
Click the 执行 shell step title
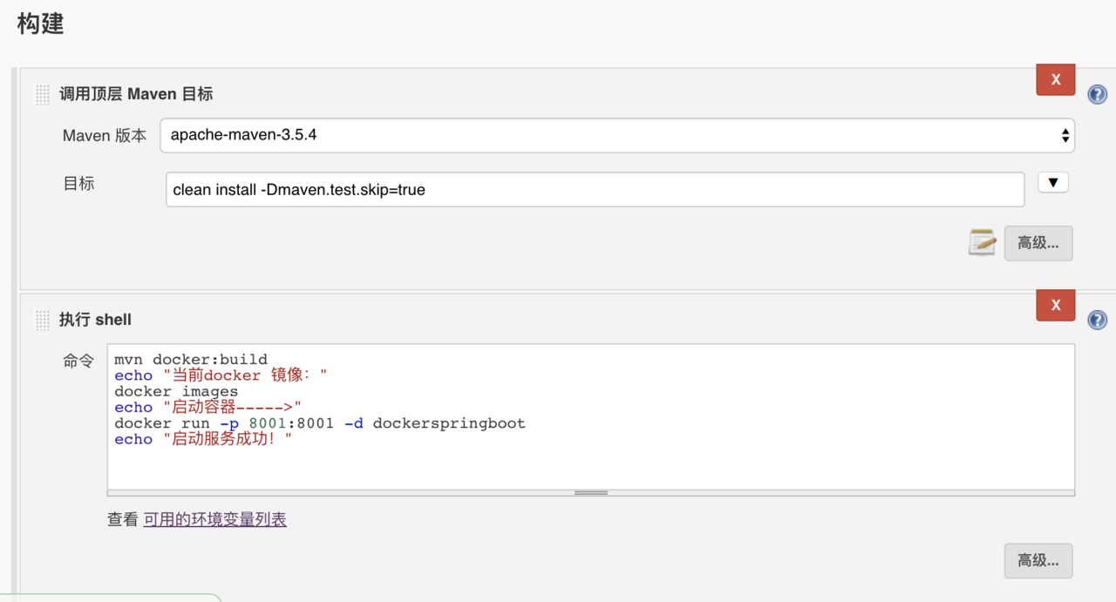coord(95,320)
